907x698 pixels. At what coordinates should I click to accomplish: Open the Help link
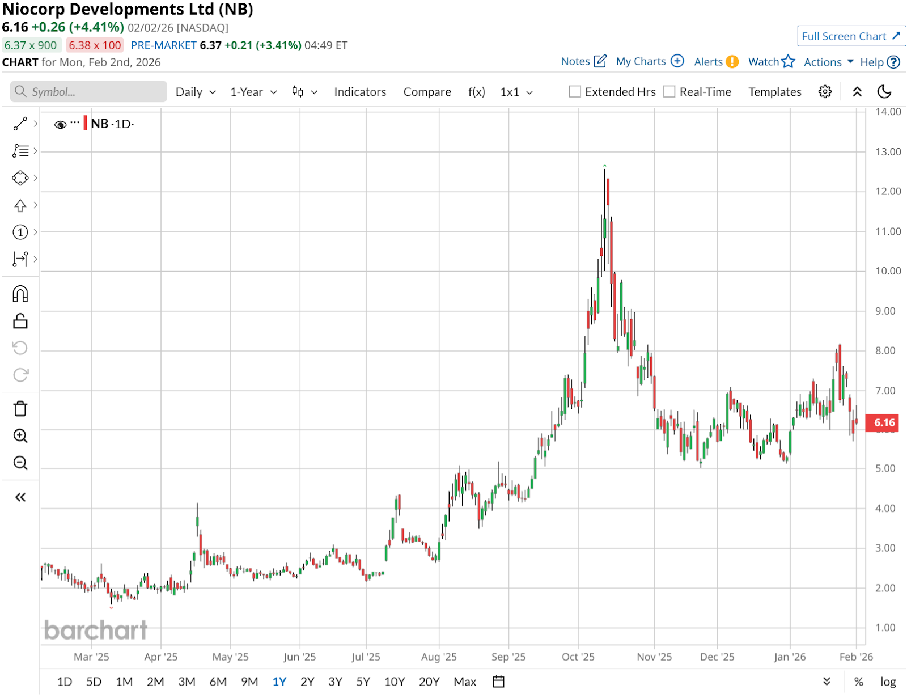880,62
